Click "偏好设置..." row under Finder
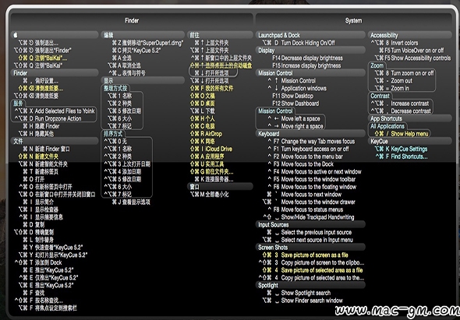The width and height of the screenshot is (460, 320). [x=41, y=81]
